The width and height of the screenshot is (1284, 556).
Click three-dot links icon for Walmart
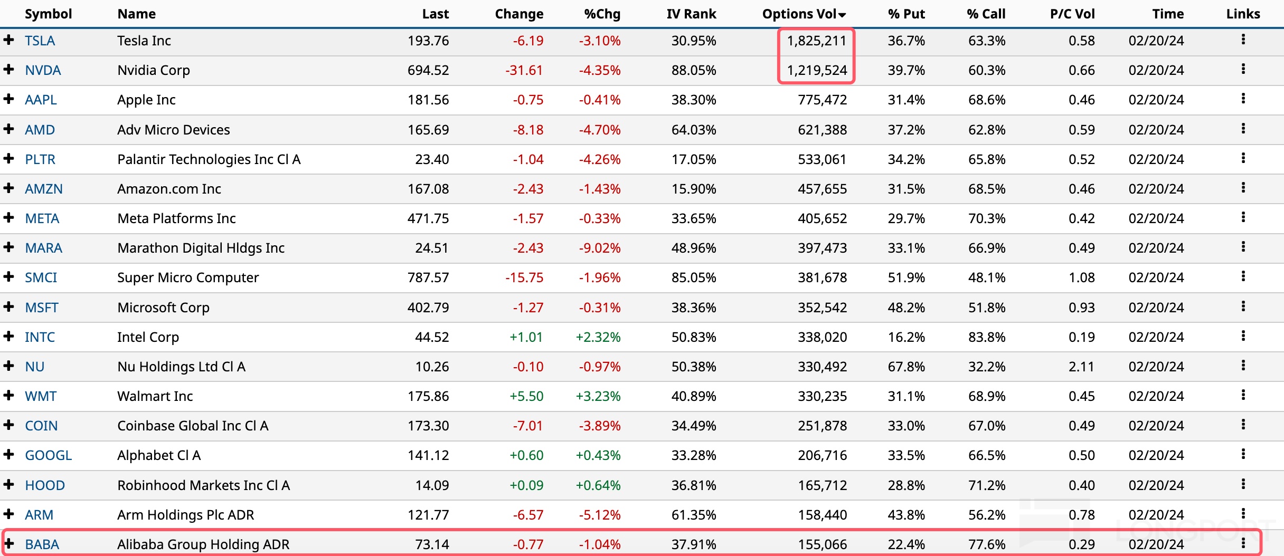[x=1243, y=395]
